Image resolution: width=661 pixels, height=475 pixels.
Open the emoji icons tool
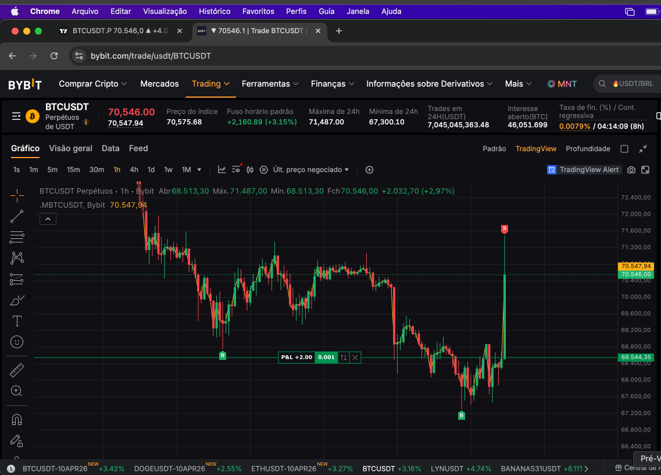click(17, 342)
